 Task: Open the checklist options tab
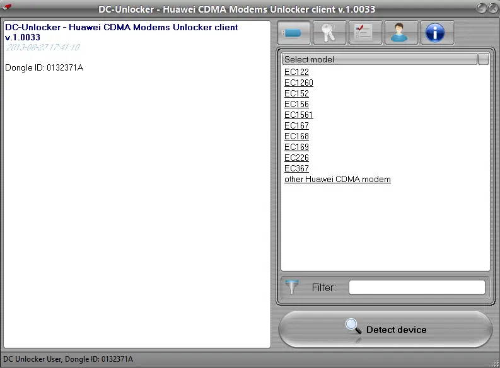point(366,33)
